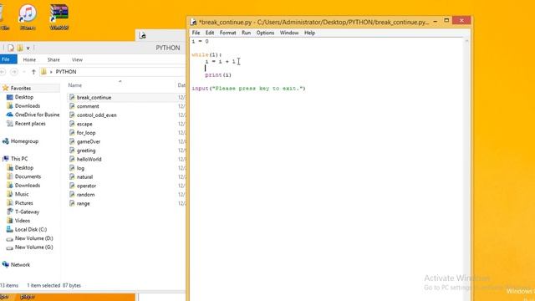The height and width of the screenshot is (301, 535).
Task: Open OneDrive for Business in sidebar
Action: click(x=37, y=115)
